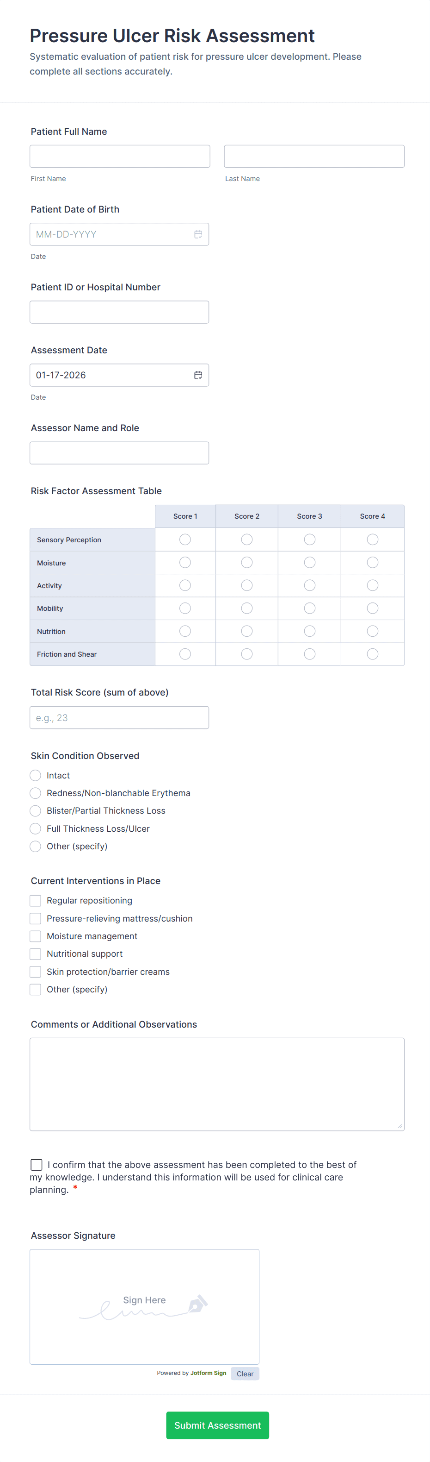Image resolution: width=430 pixels, height=1462 pixels.
Task: Select "Full Thickness Loss/Ulcer" option
Action: [x=35, y=828]
